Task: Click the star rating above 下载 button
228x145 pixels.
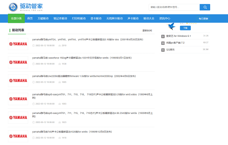Action: (192, 23)
